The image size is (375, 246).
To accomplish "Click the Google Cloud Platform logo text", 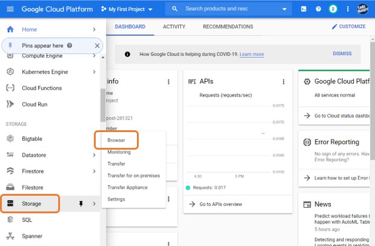I will point(57,9).
